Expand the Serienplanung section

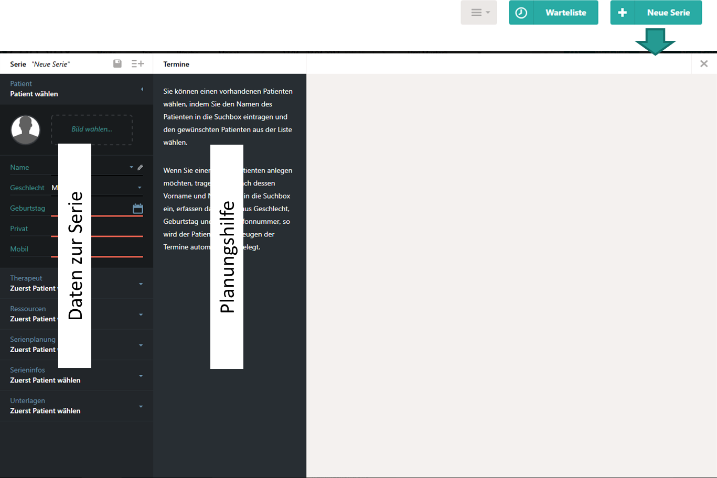[141, 345]
